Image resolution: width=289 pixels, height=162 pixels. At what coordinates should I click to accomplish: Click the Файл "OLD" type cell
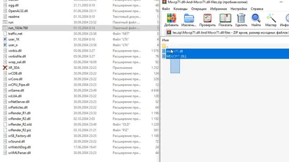coord(121,125)
